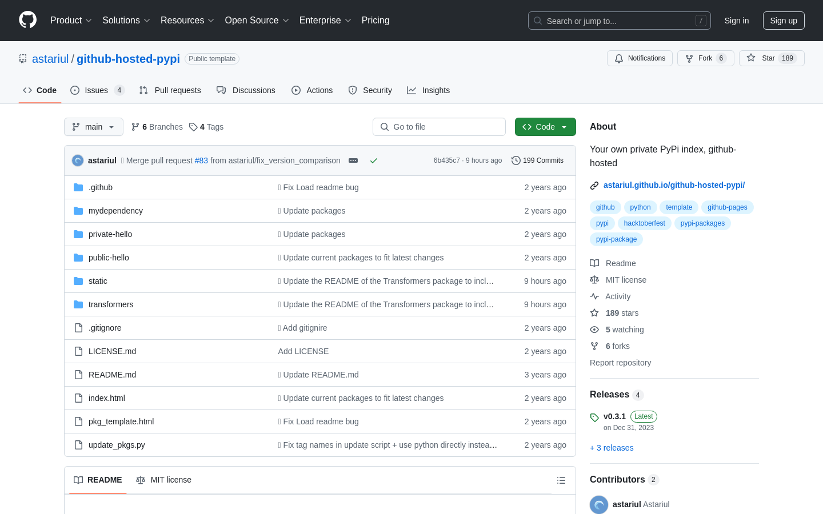
Task: View the 4 Tags link
Action: [206, 127]
